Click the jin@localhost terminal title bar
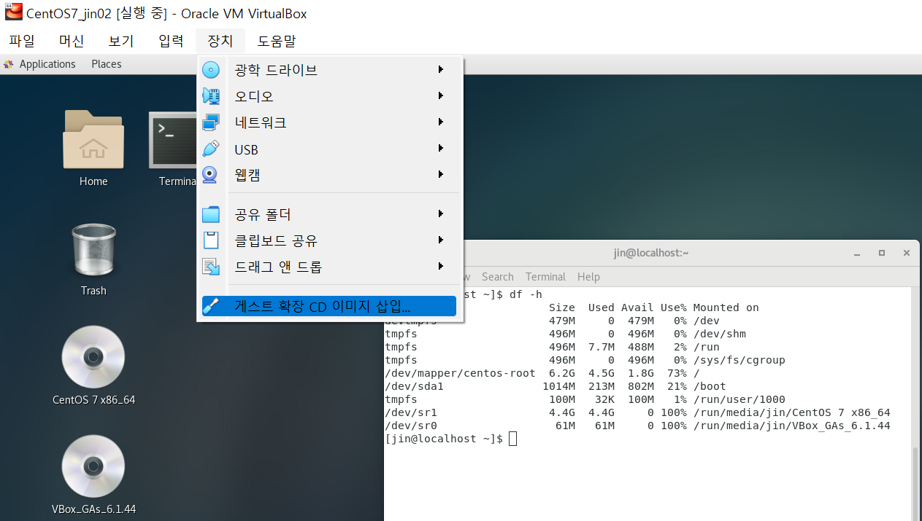The height and width of the screenshot is (521, 922). pyautogui.click(x=651, y=253)
